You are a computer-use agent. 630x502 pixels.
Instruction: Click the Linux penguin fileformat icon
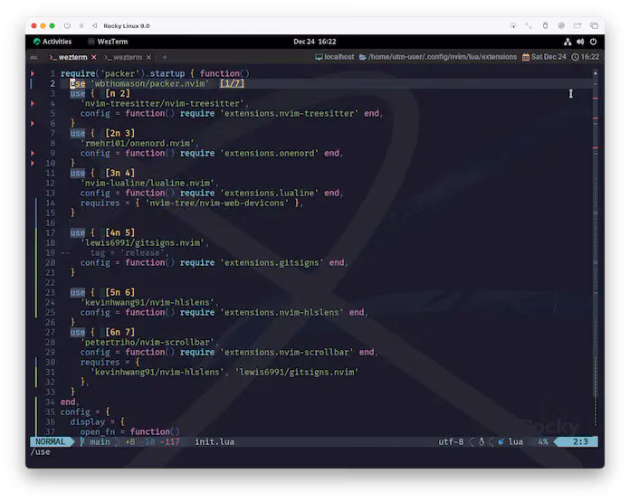pyautogui.click(x=482, y=441)
